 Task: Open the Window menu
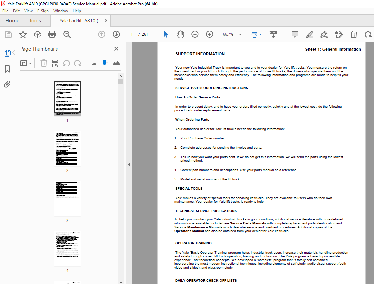pyautogui.click(x=61, y=11)
